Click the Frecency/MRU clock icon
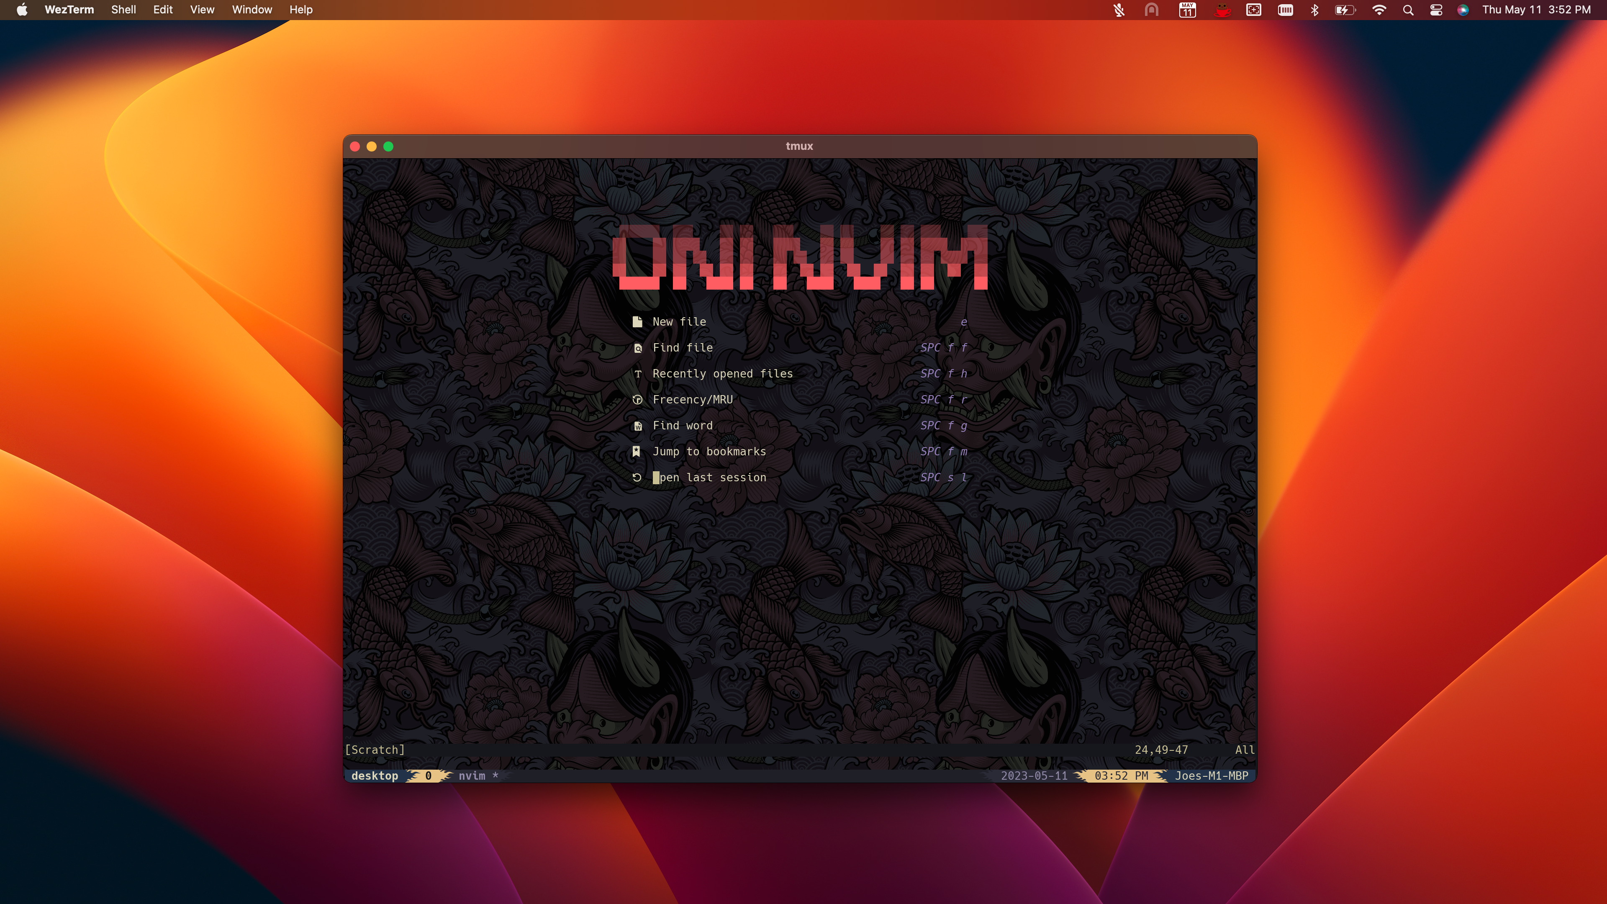 click(x=637, y=400)
